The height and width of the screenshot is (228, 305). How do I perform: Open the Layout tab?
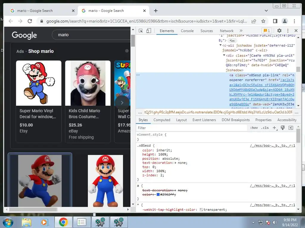[181, 120]
